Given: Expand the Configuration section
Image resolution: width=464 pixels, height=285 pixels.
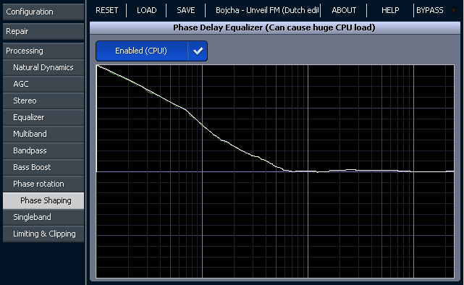Looking at the screenshot, I should (x=43, y=12).
